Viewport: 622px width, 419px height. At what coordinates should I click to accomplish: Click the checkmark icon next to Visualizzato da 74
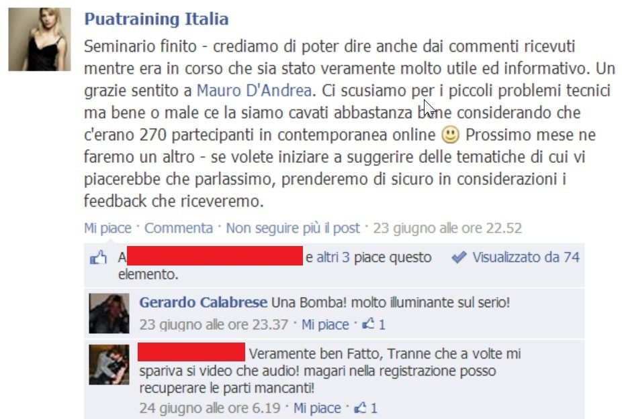(x=459, y=257)
